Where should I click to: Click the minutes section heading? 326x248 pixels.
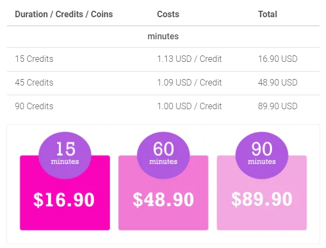point(163,37)
